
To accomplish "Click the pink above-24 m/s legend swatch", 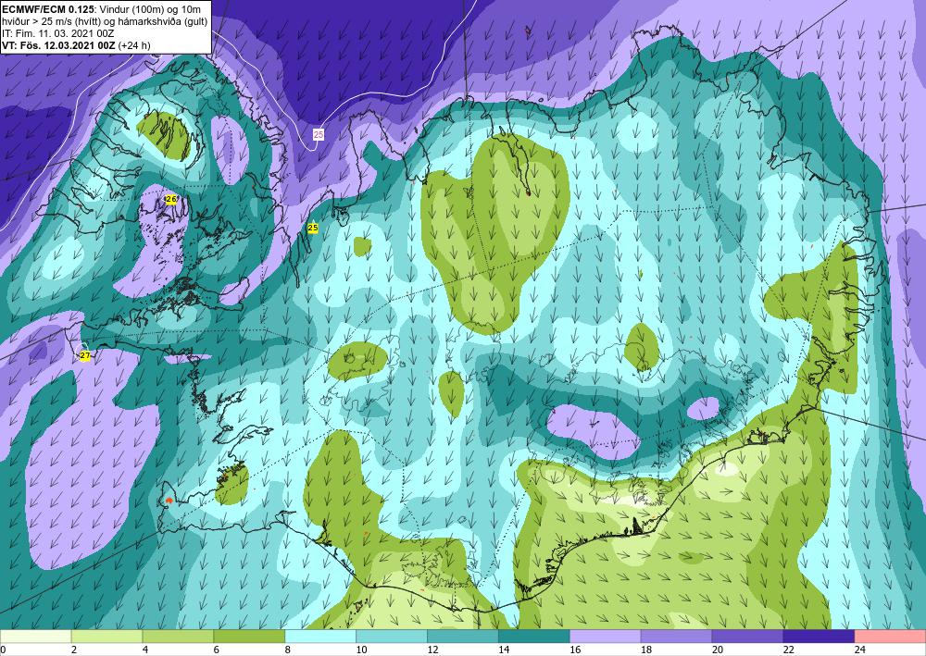I will (x=890, y=637).
